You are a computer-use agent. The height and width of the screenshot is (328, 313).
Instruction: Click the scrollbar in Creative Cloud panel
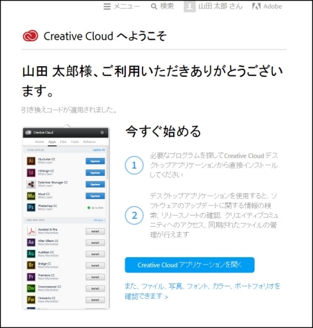[x=107, y=162]
